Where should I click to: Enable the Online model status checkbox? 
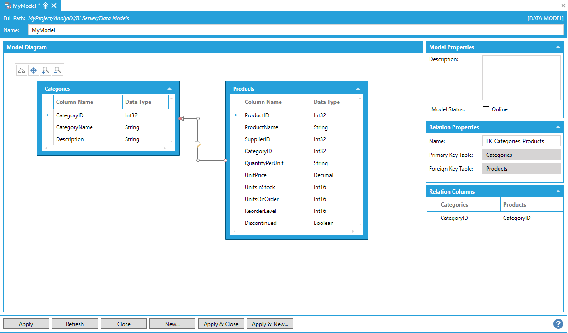coord(486,109)
